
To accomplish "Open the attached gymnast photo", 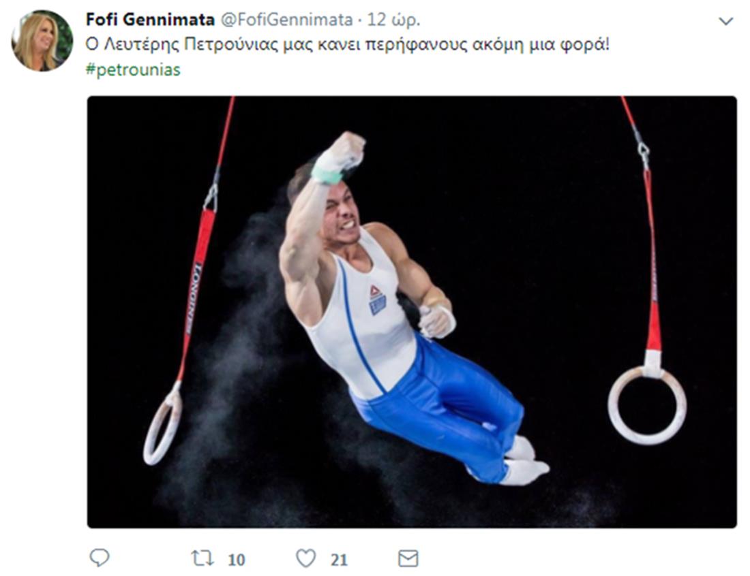I will point(412,312).
